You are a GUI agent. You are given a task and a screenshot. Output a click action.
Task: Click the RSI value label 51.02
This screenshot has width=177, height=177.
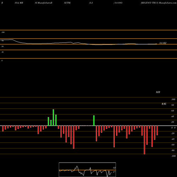(163, 43)
